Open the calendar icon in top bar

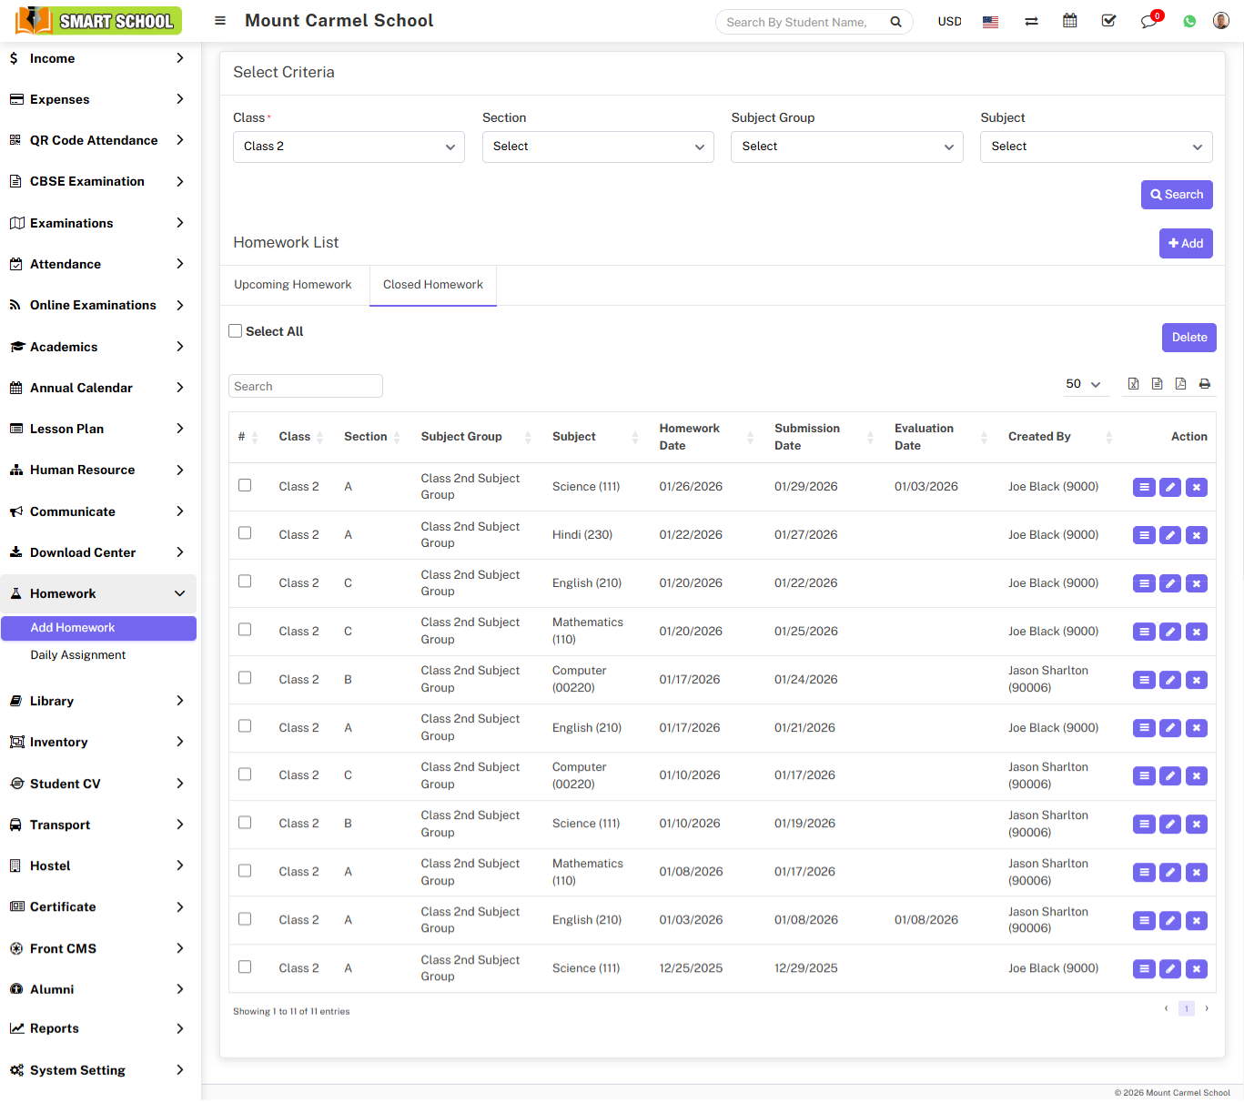click(x=1070, y=21)
